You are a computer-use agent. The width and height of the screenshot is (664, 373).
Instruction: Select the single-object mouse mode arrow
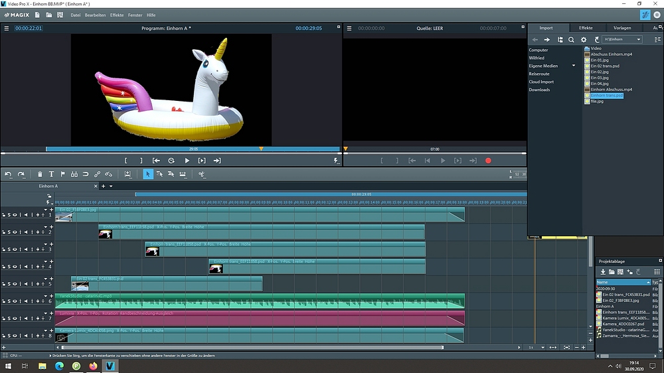[148, 174]
